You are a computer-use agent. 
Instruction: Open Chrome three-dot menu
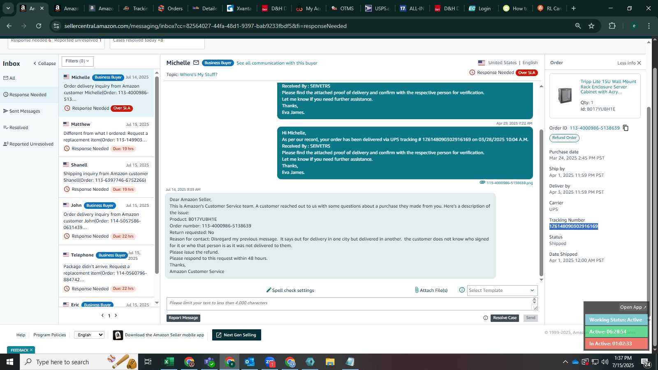coord(649,26)
